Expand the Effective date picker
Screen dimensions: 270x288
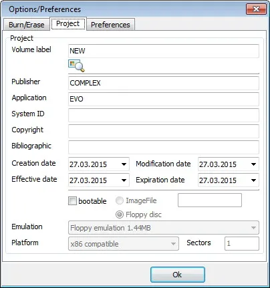click(124, 180)
